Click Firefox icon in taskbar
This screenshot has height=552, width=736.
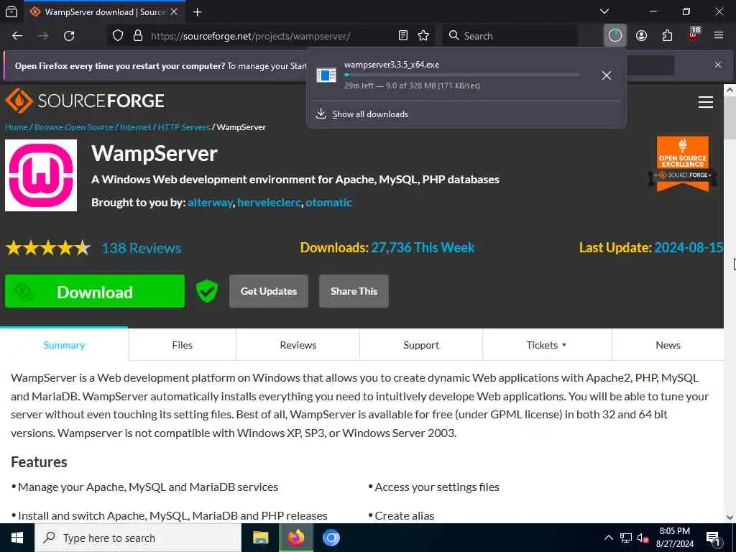[x=295, y=538]
